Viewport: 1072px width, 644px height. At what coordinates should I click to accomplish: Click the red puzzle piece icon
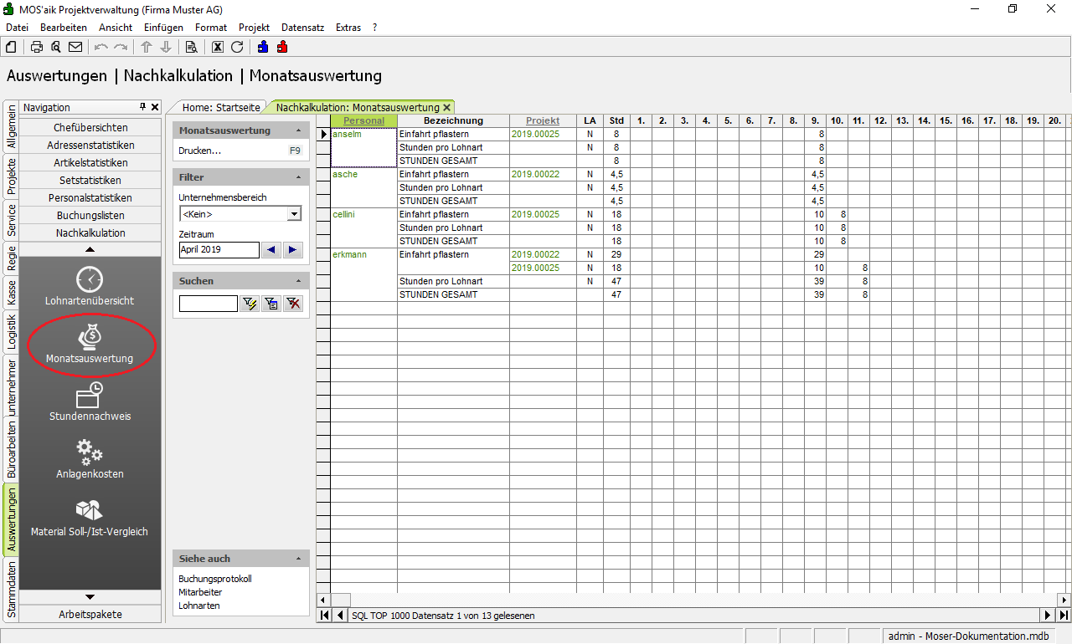[x=282, y=47]
